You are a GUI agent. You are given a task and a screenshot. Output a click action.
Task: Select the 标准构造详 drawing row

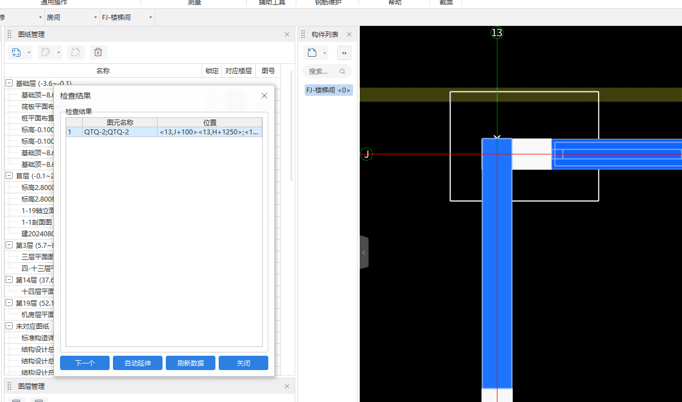click(x=37, y=338)
